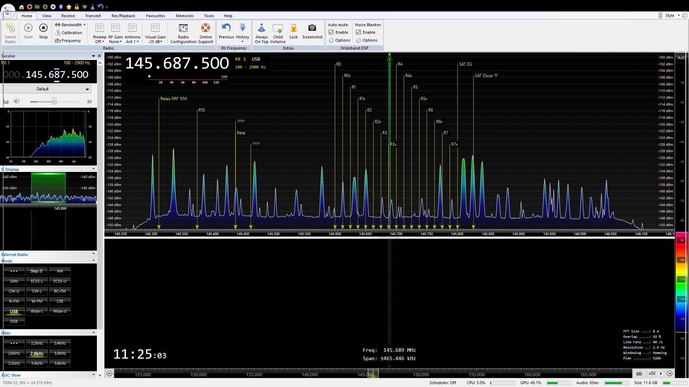Click the Lock padlock icon
689x387 pixels.
[294, 29]
